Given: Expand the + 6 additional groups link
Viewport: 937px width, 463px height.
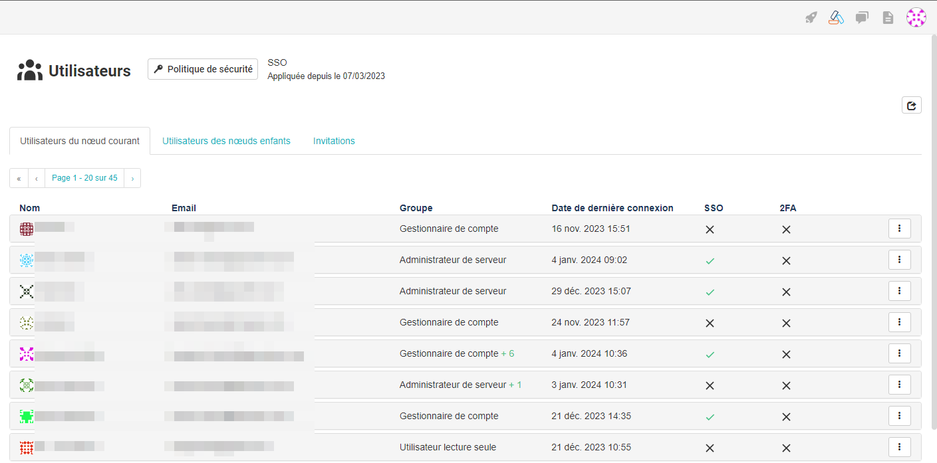Looking at the screenshot, I should point(507,353).
